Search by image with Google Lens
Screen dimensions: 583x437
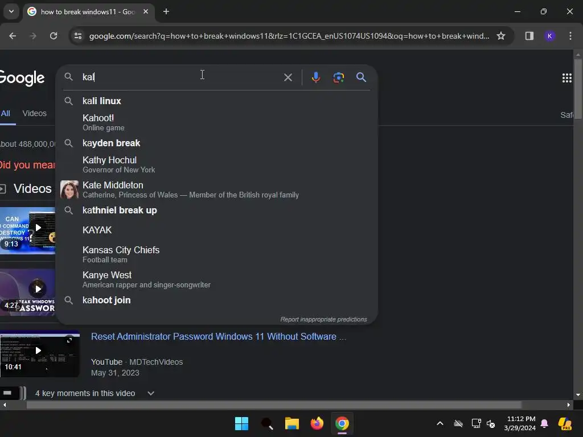coord(338,77)
